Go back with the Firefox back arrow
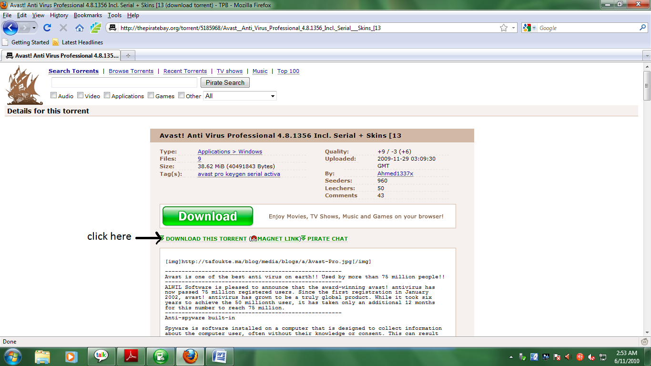The height and width of the screenshot is (366, 651). [10, 28]
